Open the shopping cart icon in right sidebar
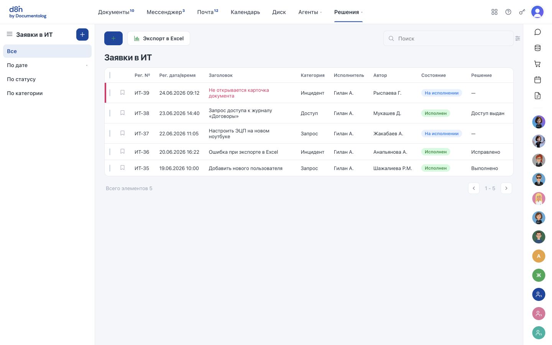 point(537,64)
